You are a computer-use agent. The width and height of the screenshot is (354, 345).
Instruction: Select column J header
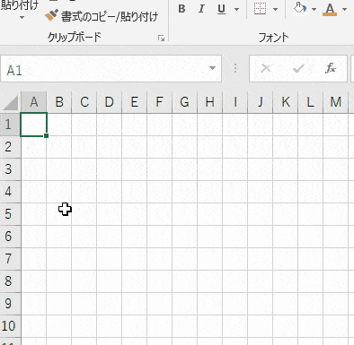pyautogui.click(x=261, y=102)
